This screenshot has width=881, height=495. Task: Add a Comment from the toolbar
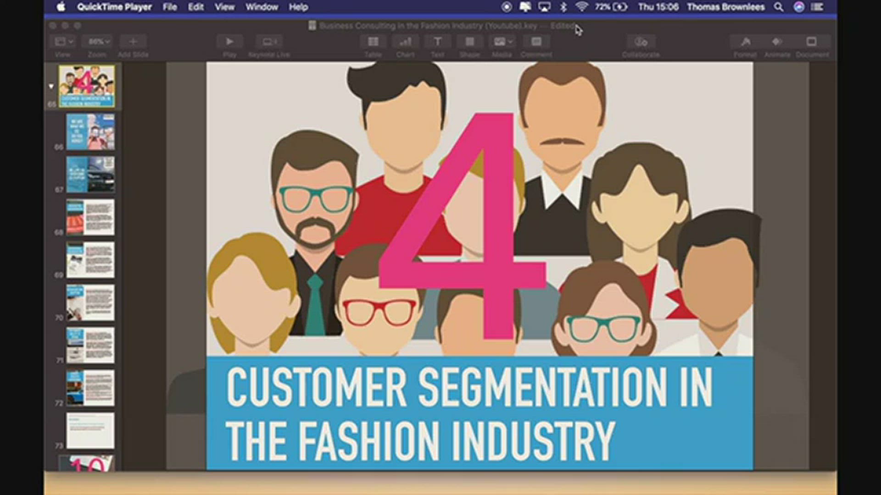pos(536,42)
